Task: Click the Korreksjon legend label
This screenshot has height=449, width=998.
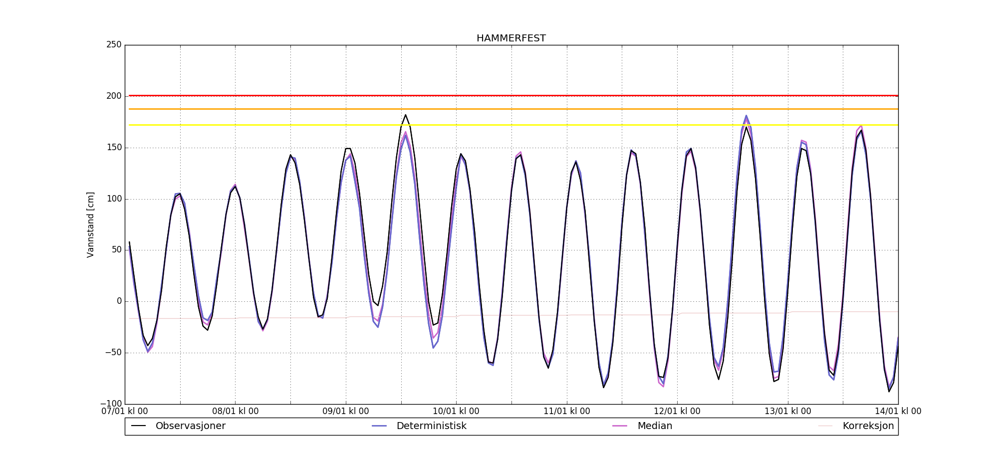Action: coord(868,426)
